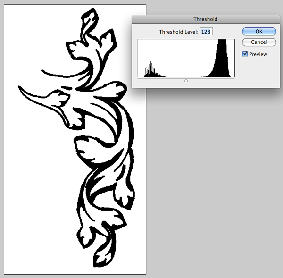Confirm threshold with the OK button

click(259, 32)
